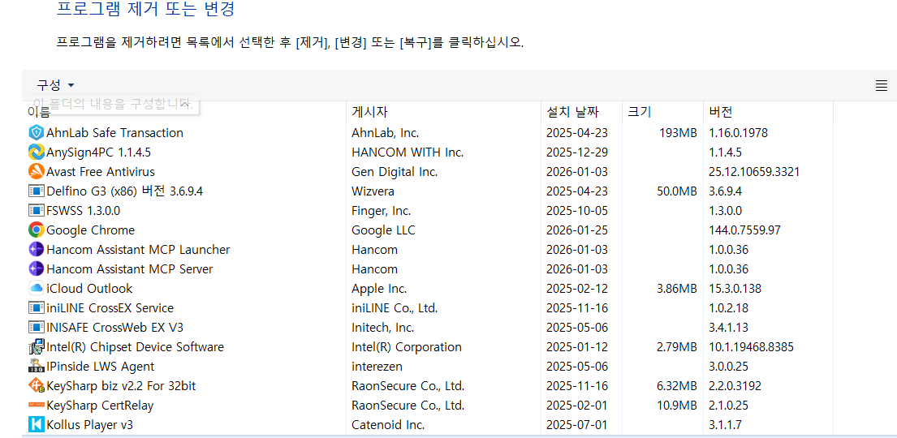The height and width of the screenshot is (438, 897).
Task: Select Hancom Assistant MCP Server name
Action: pyautogui.click(x=129, y=268)
